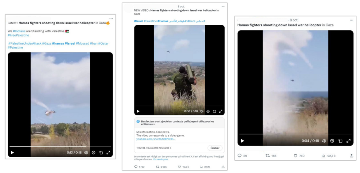Open the right tweet's three-dot menu
Viewport: 360px width, 173px height.
(x=351, y=20)
